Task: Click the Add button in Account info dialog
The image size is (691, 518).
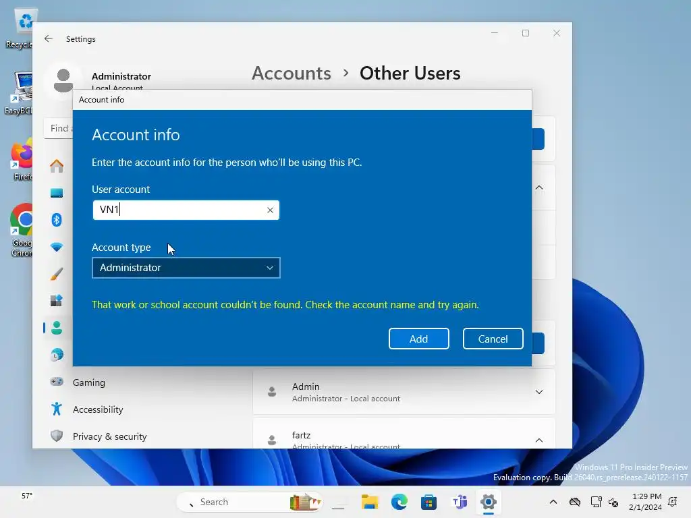Action: tap(418, 339)
